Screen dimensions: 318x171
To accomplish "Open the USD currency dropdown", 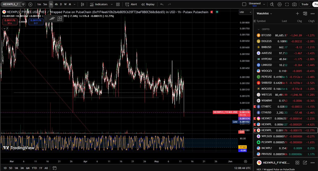I will click(x=245, y=12).
